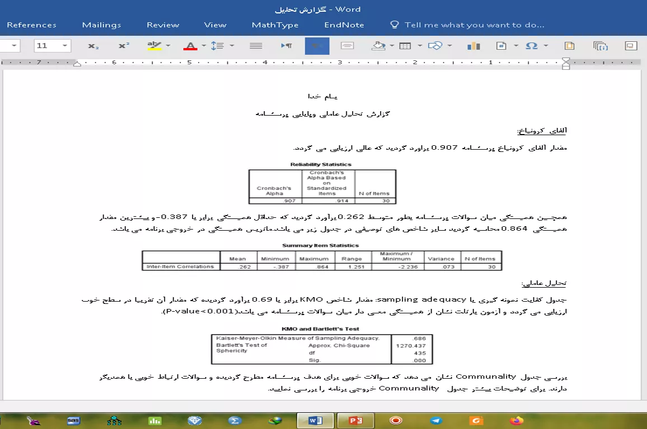Switch to the MathType tab
Viewport: 647px width, 429px height.
point(275,25)
